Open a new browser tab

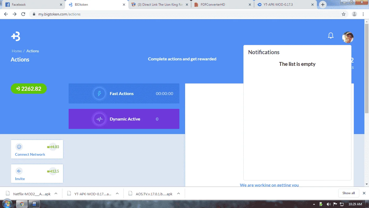click(x=323, y=5)
